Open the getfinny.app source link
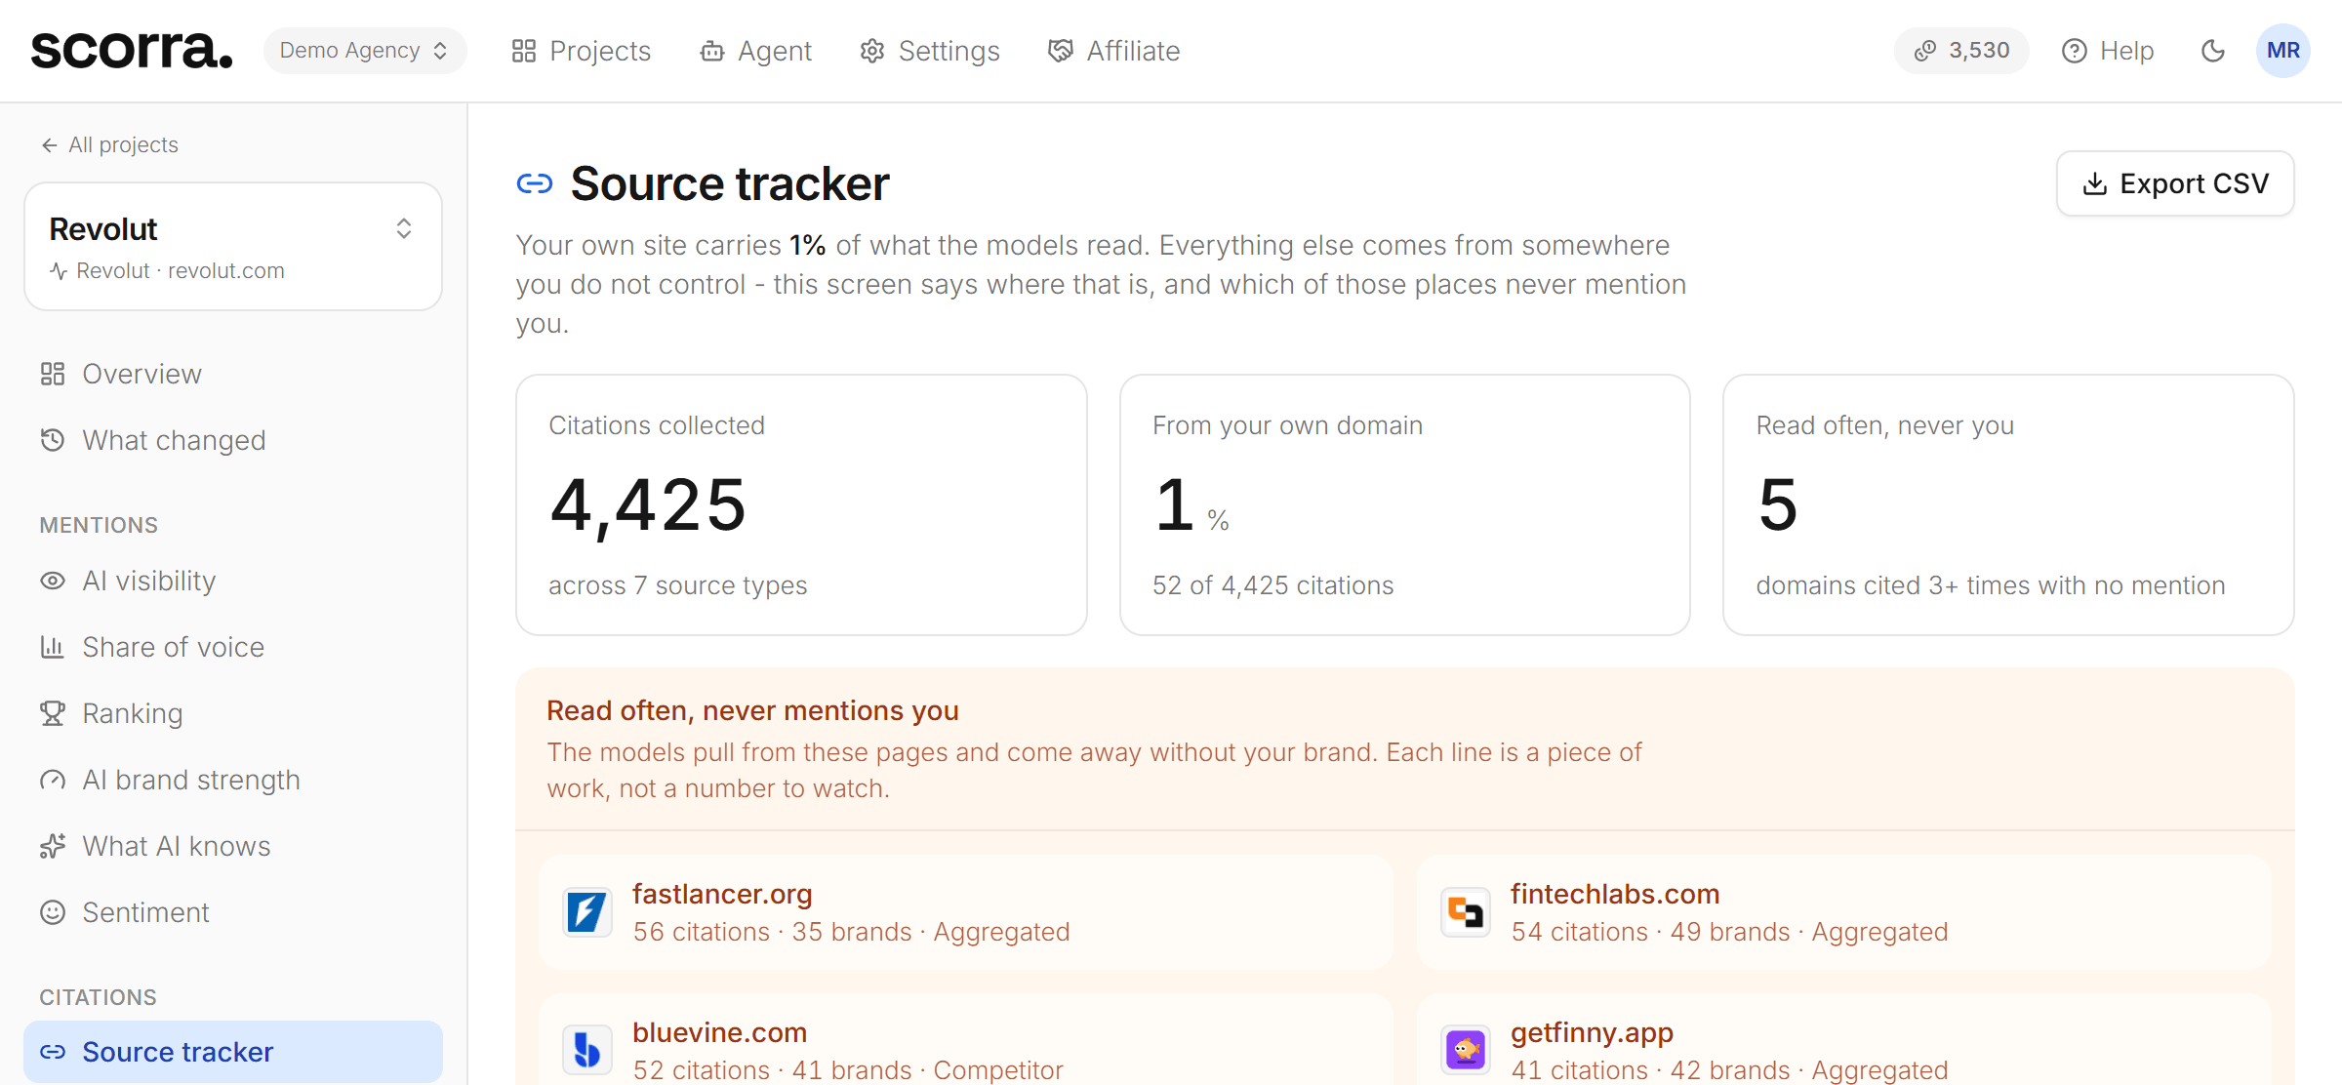Screen dimensions: 2342x1085 click(1592, 1032)
